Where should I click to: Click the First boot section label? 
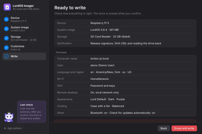pyautogui.click(x=61, y=53)
